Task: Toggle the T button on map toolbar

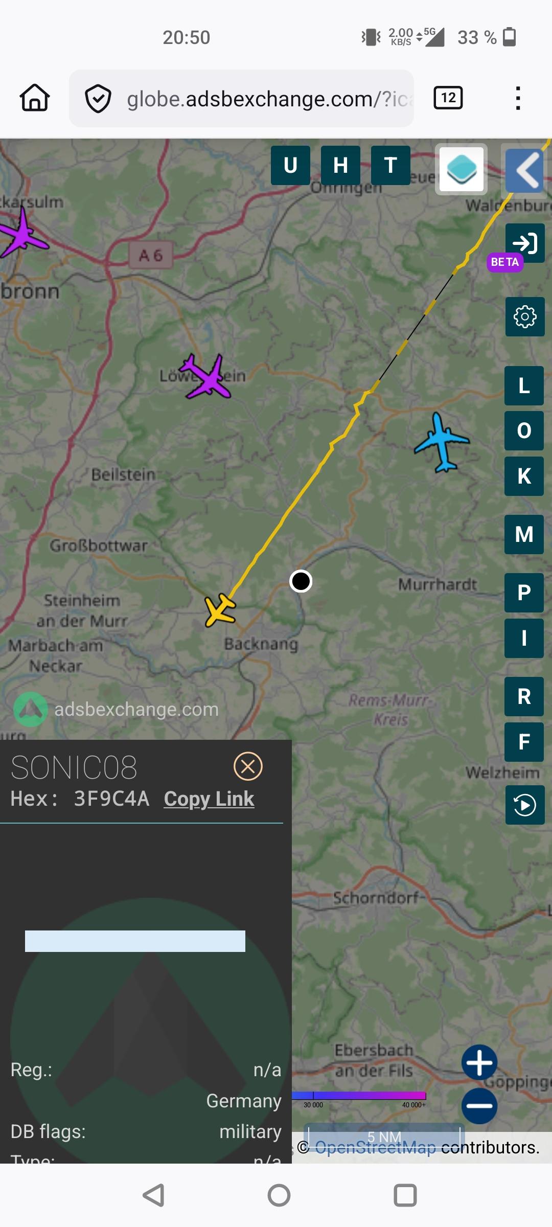Action: tap(390, 165)
